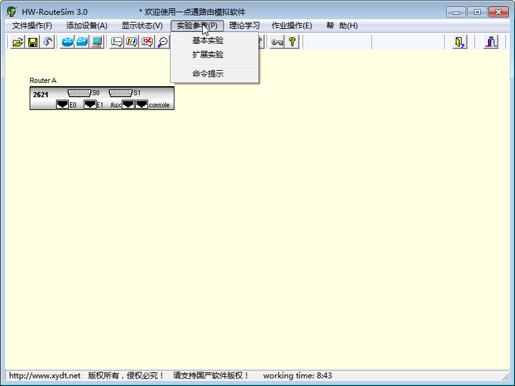Click the 版权所有，侵权必究 status text
Viewport: 515px width, 386px height.
tap(126, 376)
